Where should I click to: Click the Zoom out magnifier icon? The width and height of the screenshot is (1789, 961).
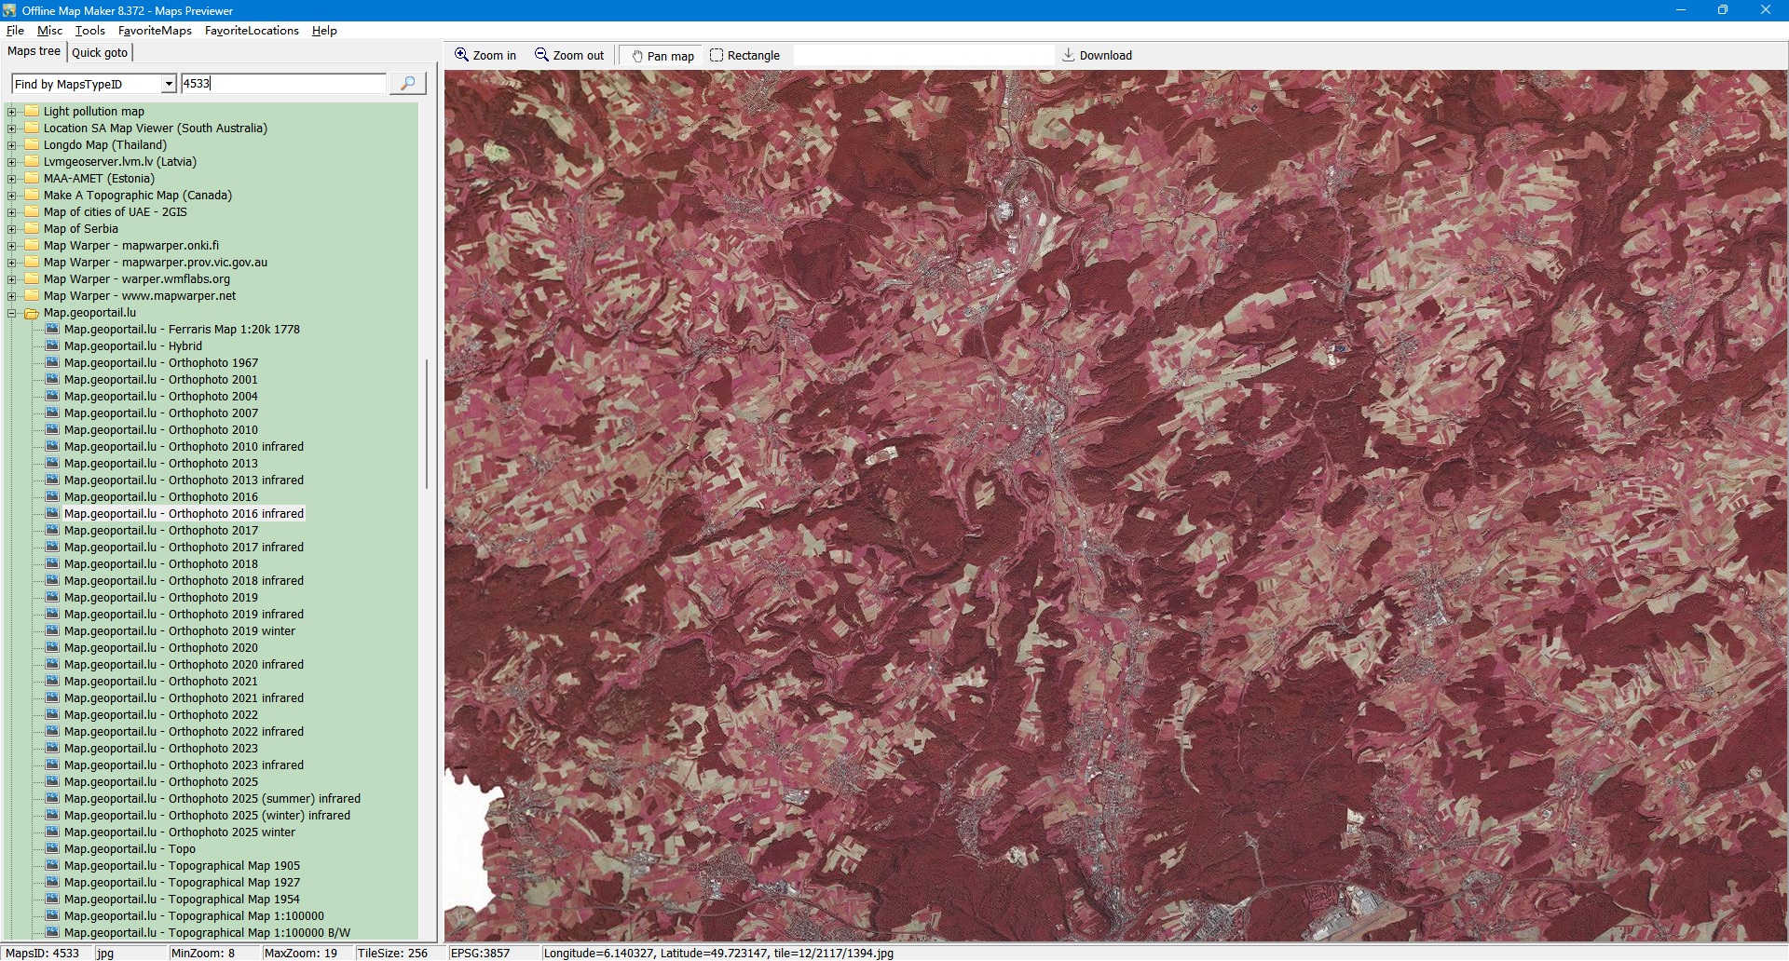point(541,55)
